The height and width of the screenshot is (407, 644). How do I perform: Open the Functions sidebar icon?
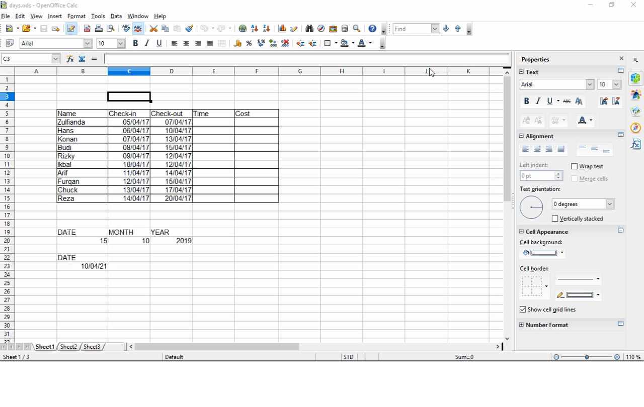click(x=636, y=144)
